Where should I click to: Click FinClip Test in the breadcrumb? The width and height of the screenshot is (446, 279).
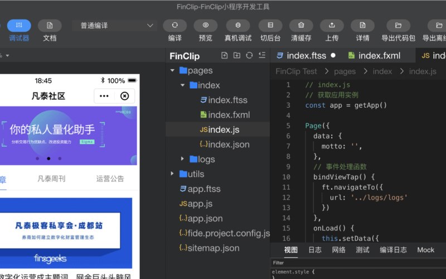(x=296, y=71)
